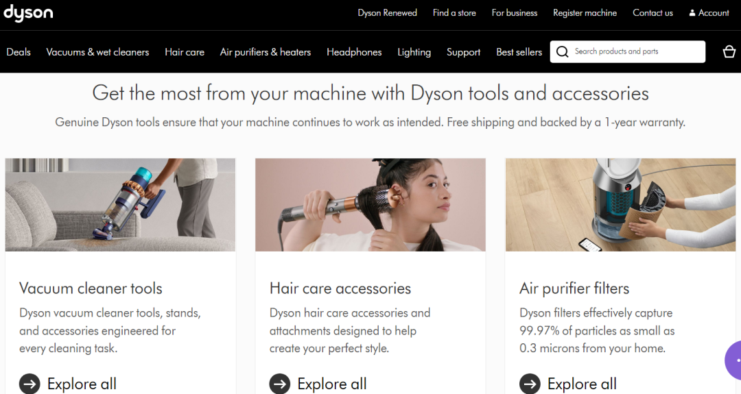Screen dimensions: 741x394
Task: Click the Account person icon
Action: (692, 13)
